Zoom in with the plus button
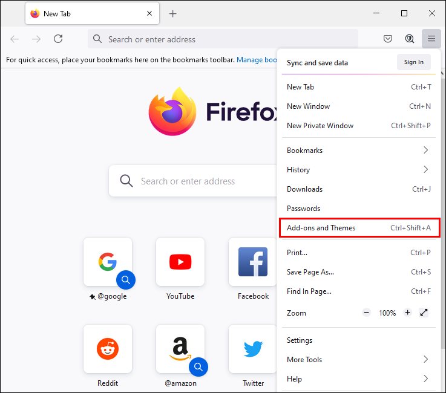Image resolution: width=446 pixels, height=393 pixels. tap(408, 313)
